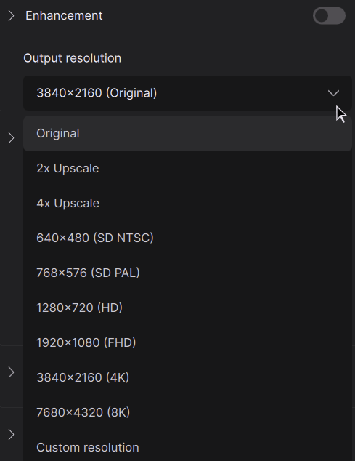
Task: Click the 3840×2160 (Original) combo box
Action: click(x=187, y=93)
